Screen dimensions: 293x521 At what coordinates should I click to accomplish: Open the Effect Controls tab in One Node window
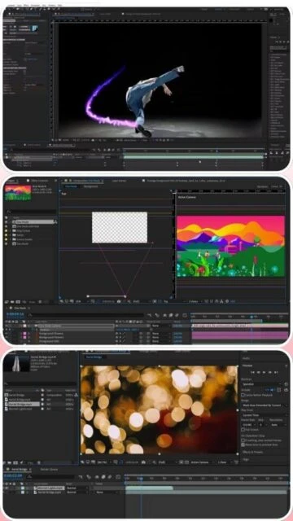point(40,181)
